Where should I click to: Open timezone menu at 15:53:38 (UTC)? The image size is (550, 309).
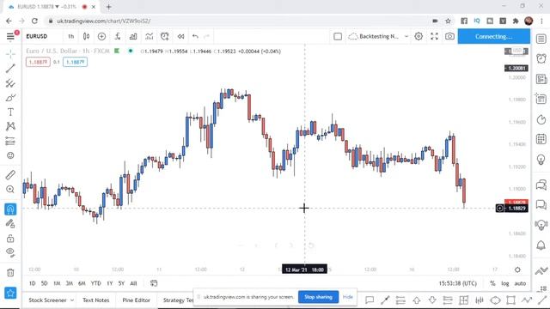pos(458,283)
